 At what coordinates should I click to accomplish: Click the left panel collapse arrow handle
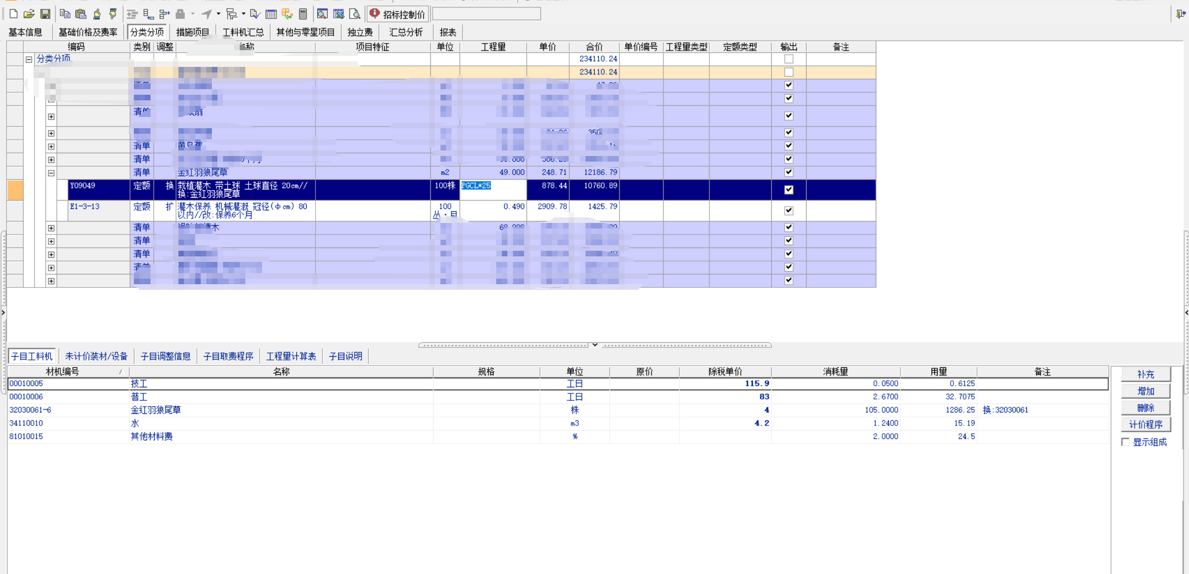[x=3, y=313]
